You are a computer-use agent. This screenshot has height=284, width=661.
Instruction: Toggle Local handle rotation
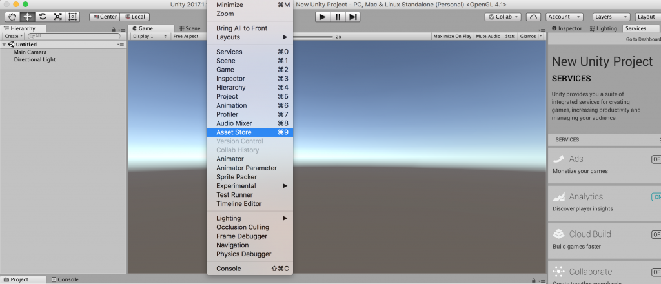(x=134, y=17)
